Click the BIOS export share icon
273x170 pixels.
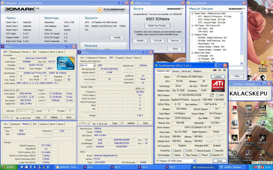point(212,95)
